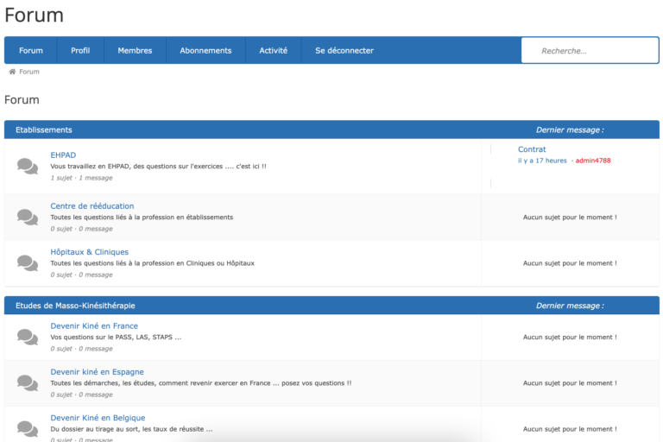Open the Profil menu item
Screen dimensions: 663x442
(x=80, y=50)
